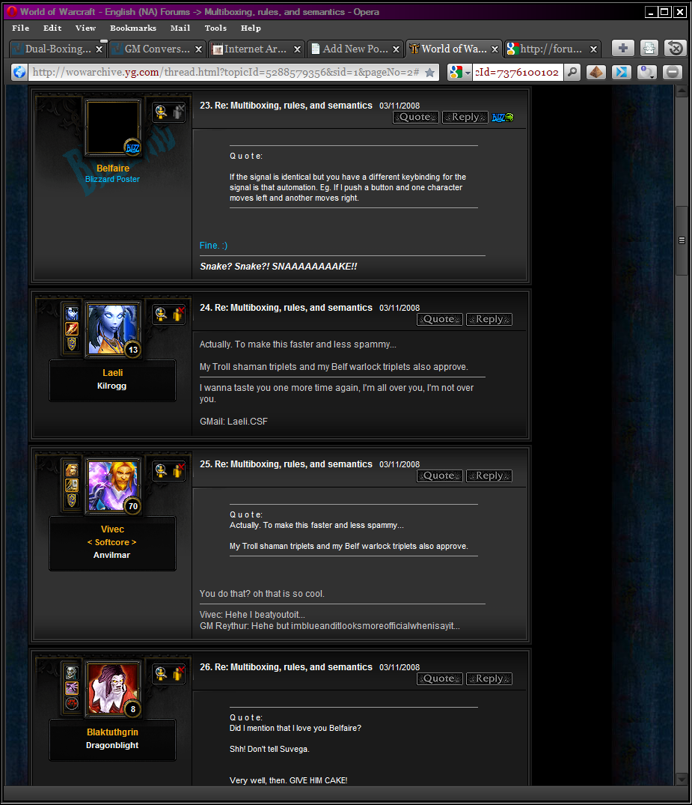Open the Help menu
The image size is (692, 805).
251,28
